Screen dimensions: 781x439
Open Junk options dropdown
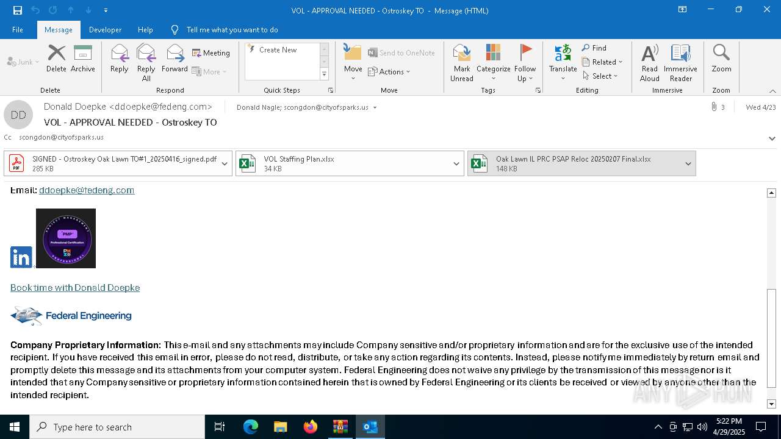point(23,62)
